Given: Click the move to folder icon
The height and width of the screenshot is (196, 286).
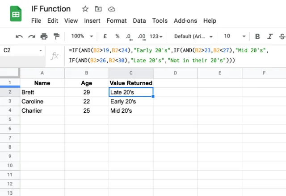Looking at the screenshot, I should click(98, 9).
